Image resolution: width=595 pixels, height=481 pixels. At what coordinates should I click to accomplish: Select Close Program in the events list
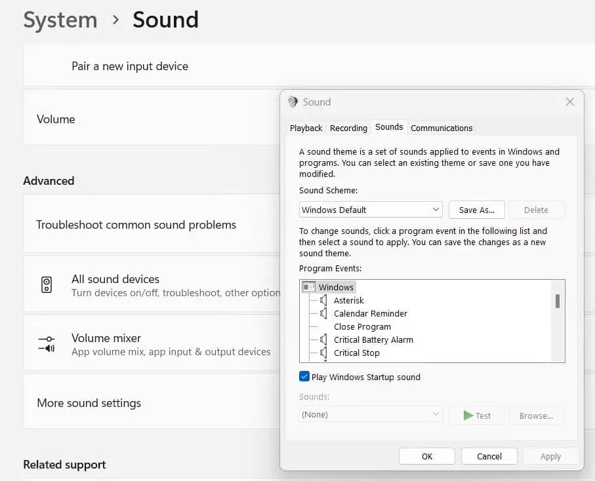362,326
